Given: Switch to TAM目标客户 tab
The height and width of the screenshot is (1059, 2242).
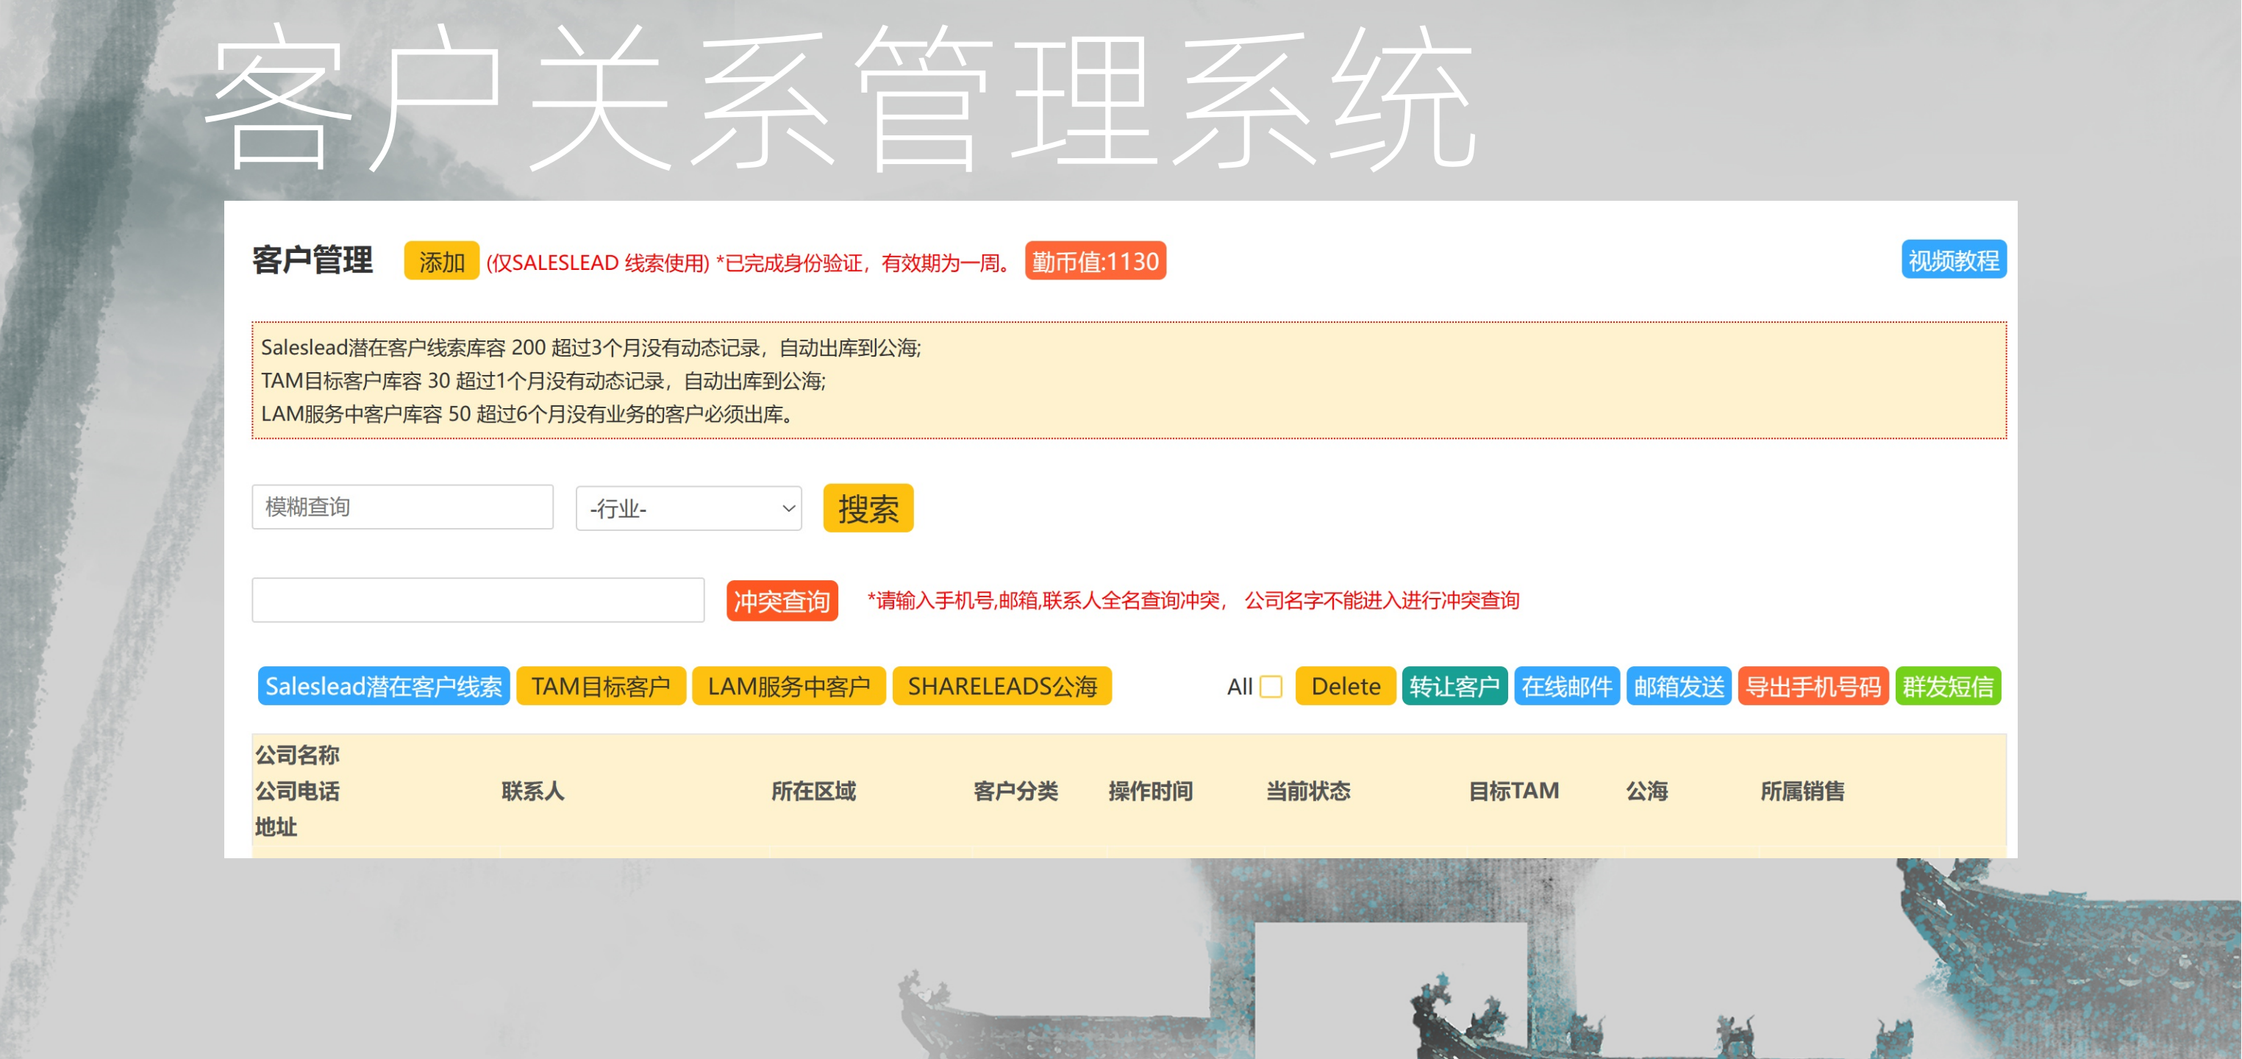Looking at the screenshot, I should [x=601, y=687].
